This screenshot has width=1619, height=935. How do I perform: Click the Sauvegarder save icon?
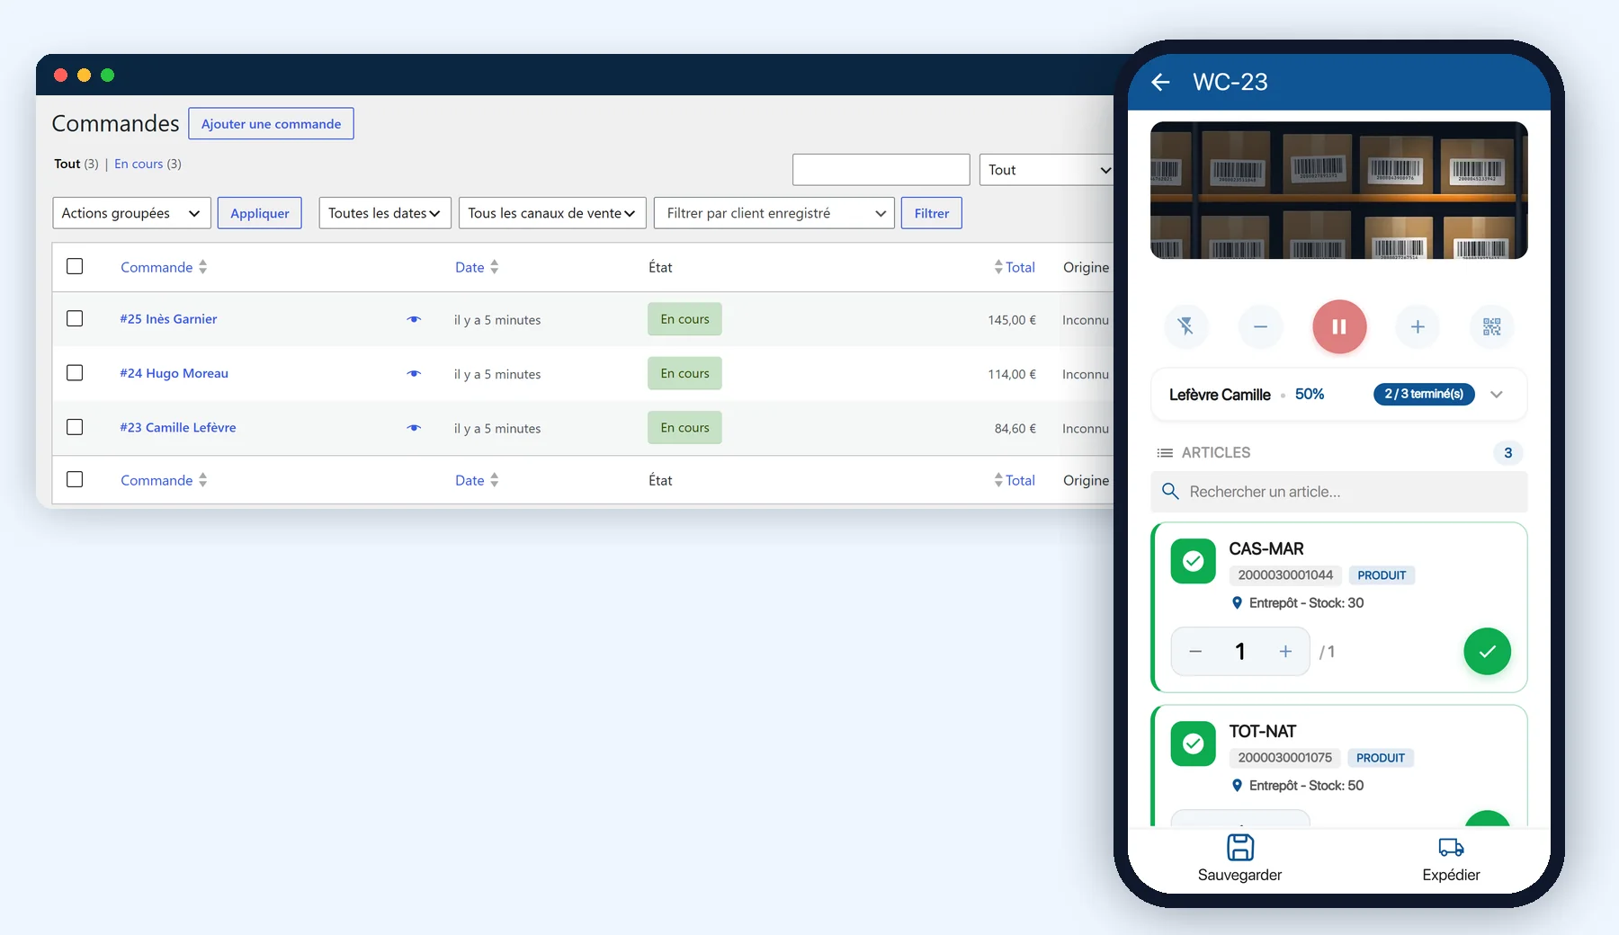pos(1240,848)
